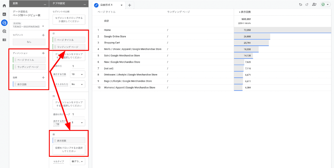
Task: Minimize the タブの設定 panel
Action: pyautogui.click(x=85, y=4)
